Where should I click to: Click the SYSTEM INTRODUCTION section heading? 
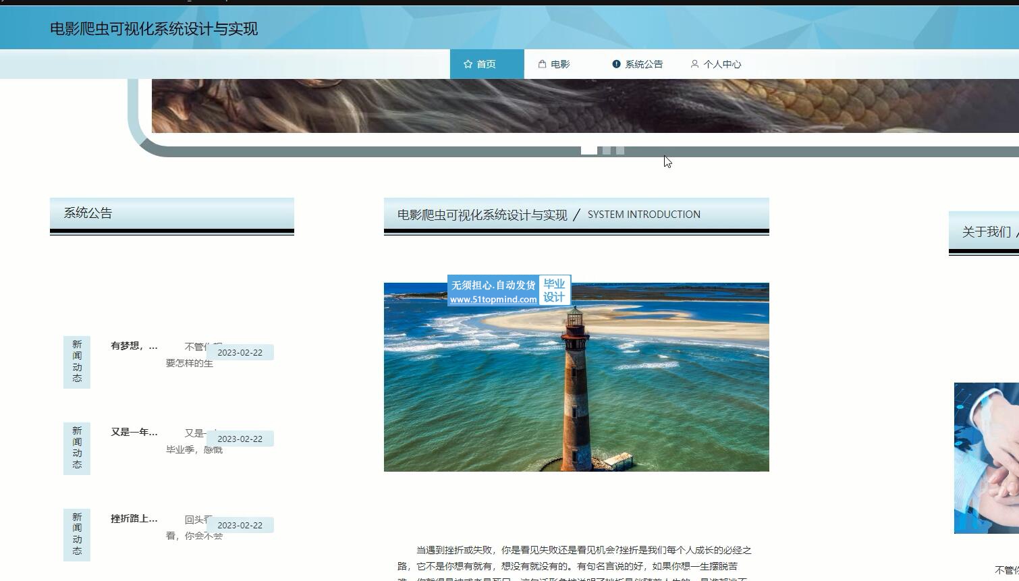(x=643, y=215)
